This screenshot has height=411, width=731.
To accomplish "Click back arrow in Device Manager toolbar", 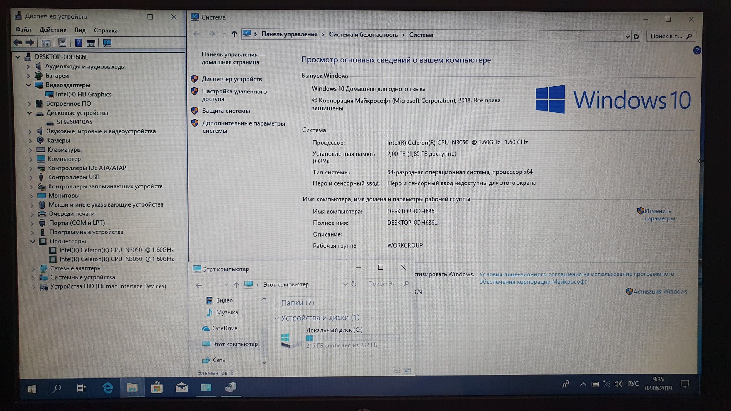I will pyautogui.click(x=17, y=43).
